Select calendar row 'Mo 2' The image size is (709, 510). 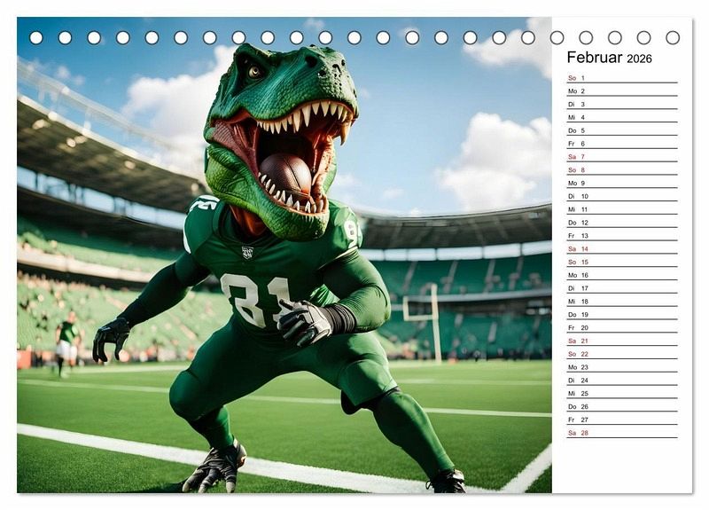coord(622,91)
